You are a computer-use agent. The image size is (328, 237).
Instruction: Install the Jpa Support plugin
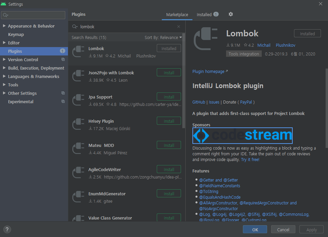click(x=169, y=97)
